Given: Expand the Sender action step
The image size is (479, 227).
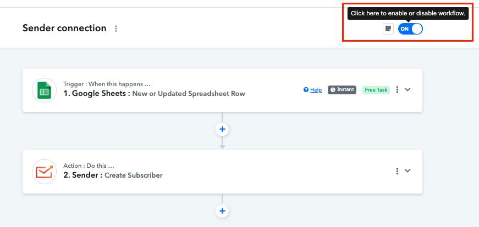Looking at the screenshot, I should coord(408,171).
